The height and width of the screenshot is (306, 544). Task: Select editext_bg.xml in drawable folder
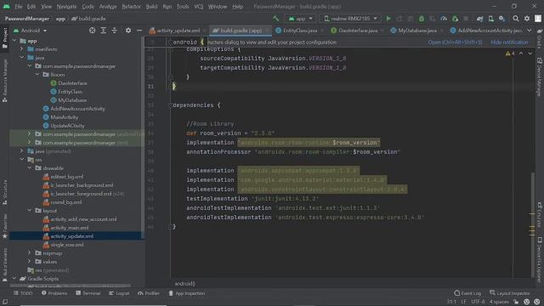point(67,177)
